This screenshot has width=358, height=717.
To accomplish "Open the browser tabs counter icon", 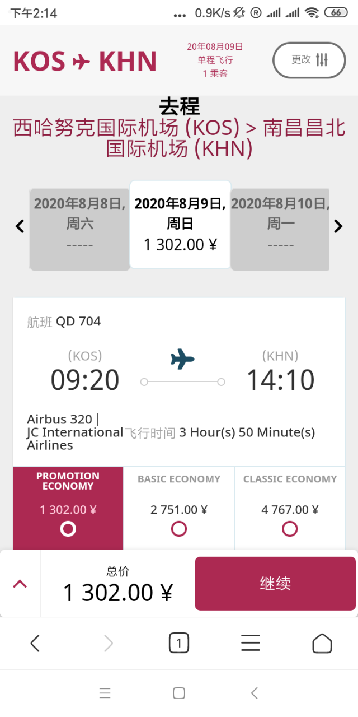I will point(179,644).
